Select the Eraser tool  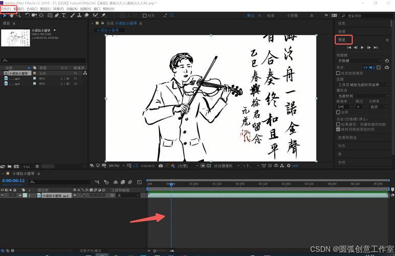point(86,15)
